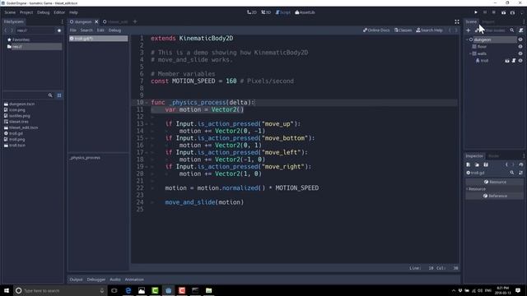Hide the walls node
This screenshot has width=527, height=296.
tap(520, 53)
